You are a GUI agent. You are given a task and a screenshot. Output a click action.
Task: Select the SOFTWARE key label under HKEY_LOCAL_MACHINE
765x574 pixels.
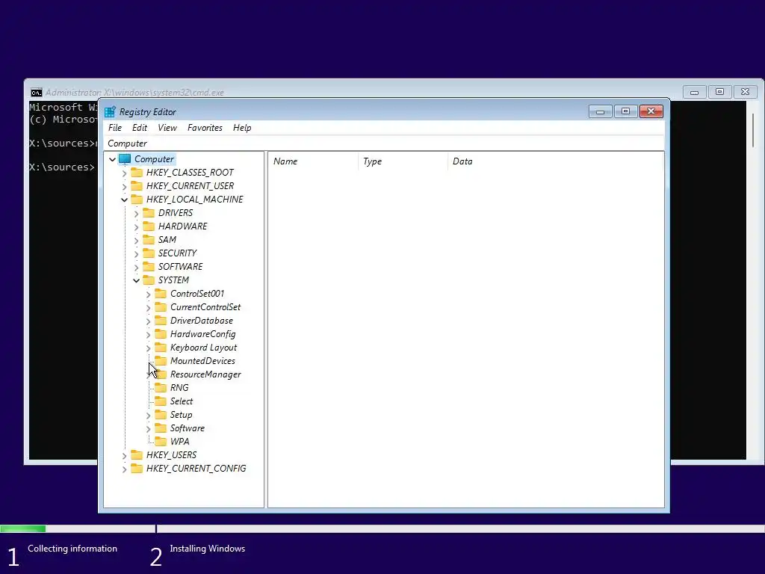point(180,267)
